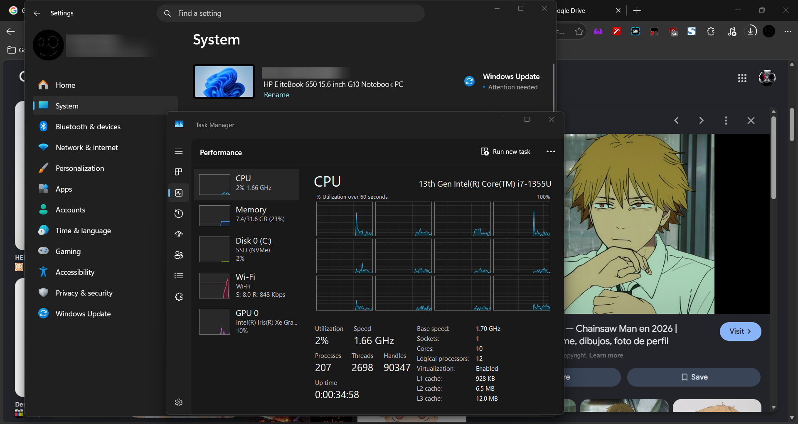Select System in Settings sidebar
Viewport: 798px width, 424px height.
pyautogui.click(x=105, y=106)
